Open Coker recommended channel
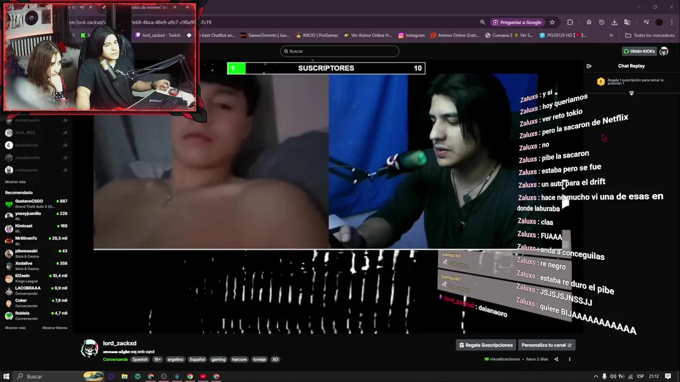The image size is (680, 382). pos(36,303)
